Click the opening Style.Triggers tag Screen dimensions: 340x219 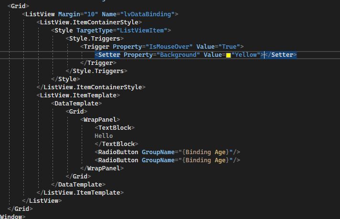95,39
